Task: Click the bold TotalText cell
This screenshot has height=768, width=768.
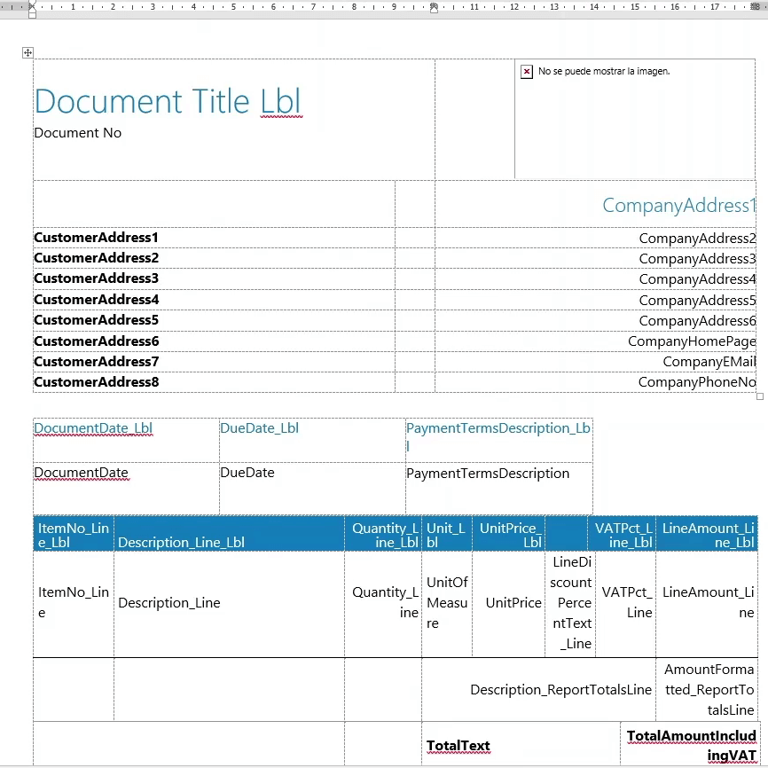Action: click(x=458, y=746)
